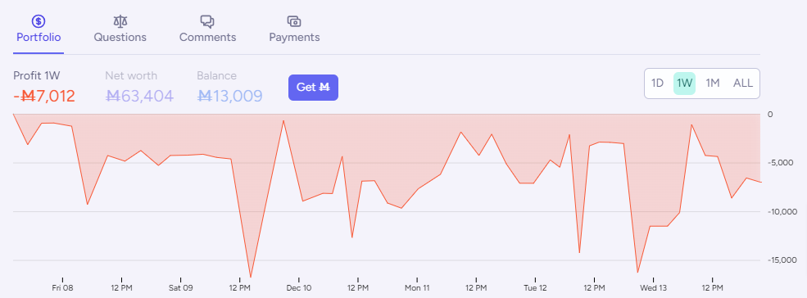Show the ALL time range
This screenshot has height=298, width=807.
[x=742, y=84]
